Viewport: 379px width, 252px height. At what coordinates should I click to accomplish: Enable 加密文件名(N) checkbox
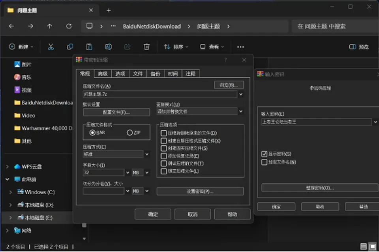point(264,162)
